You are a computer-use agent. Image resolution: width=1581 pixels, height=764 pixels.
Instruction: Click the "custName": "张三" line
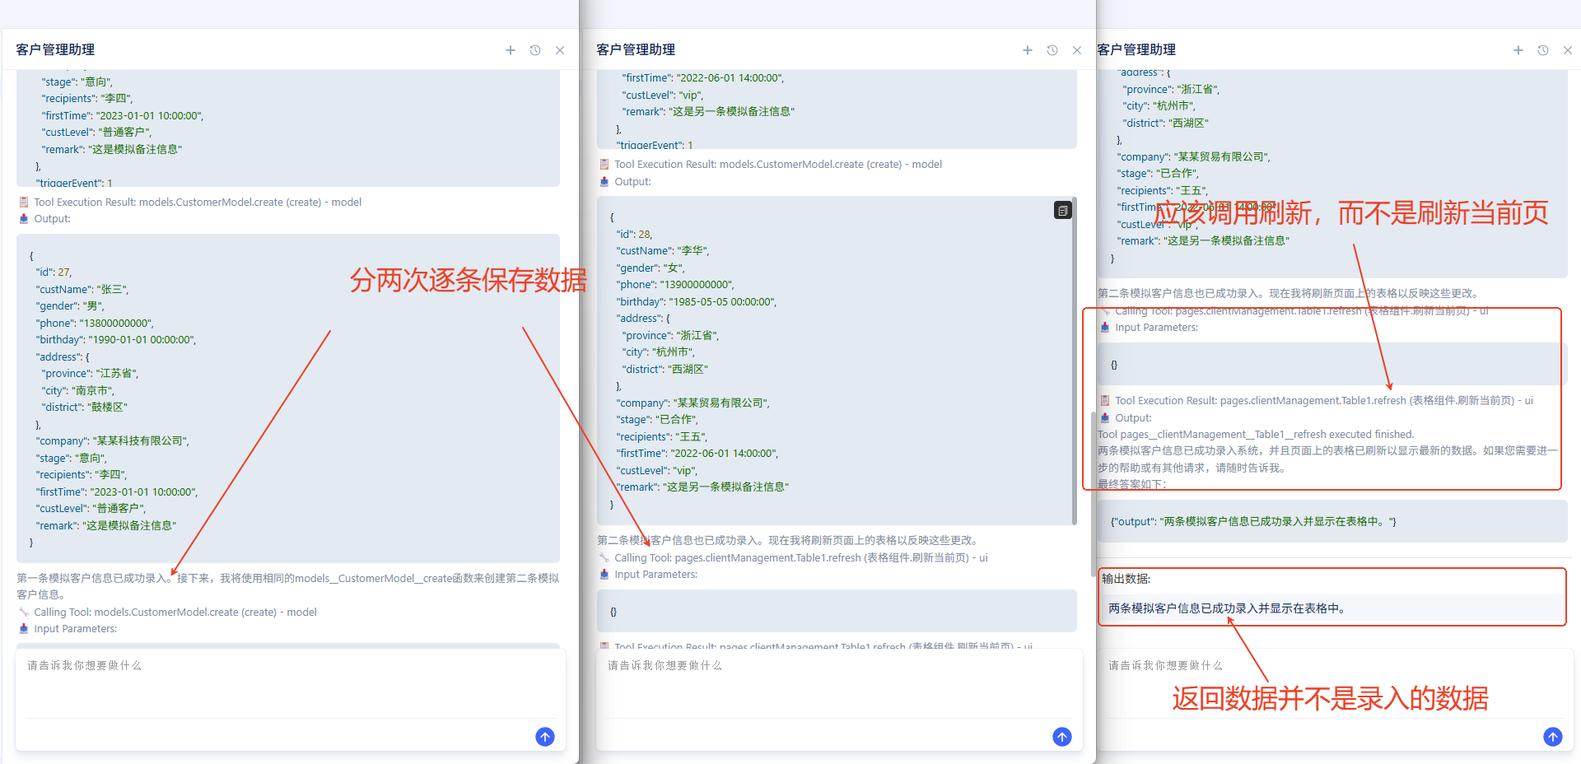82,289
